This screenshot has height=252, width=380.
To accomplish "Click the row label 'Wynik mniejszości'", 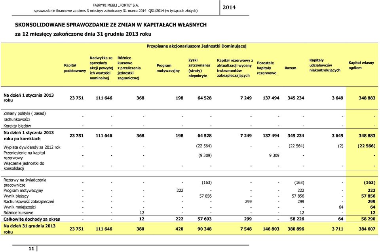I will point(19,207).
